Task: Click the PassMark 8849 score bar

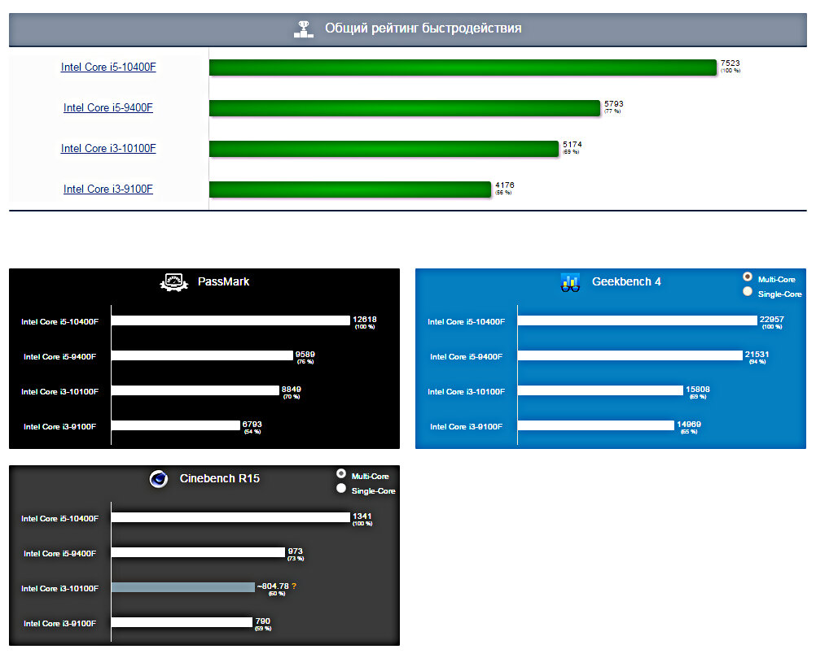Action: [x=195, y=390]
